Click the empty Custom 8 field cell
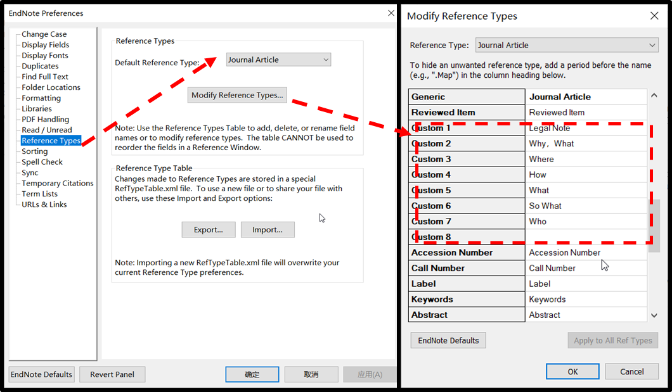The height and width of the screenshot is (392, 672). click(x=586, y=237)
